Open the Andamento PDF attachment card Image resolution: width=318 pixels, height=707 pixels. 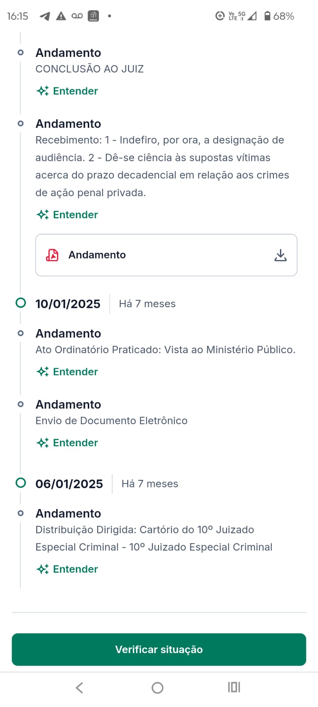(x=166, y=255)
